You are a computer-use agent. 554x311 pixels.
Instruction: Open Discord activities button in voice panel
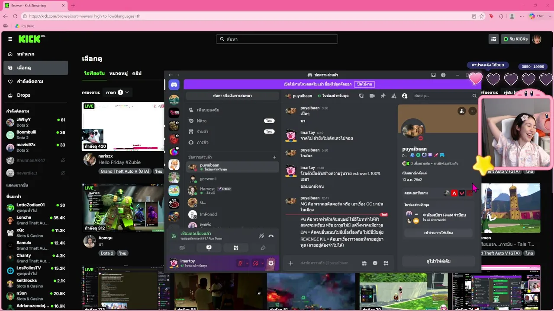pyautogui.click(x=236, y=248)
